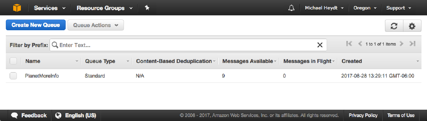Screen dimensions: 427x121
Task: Click the Create New Queue button
Action: coord(36,25)
